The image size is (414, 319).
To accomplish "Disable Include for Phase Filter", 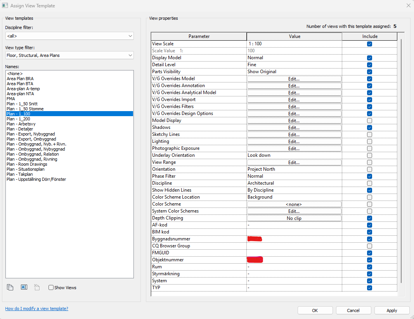I will pyautogui.click(x=369, y=176).
